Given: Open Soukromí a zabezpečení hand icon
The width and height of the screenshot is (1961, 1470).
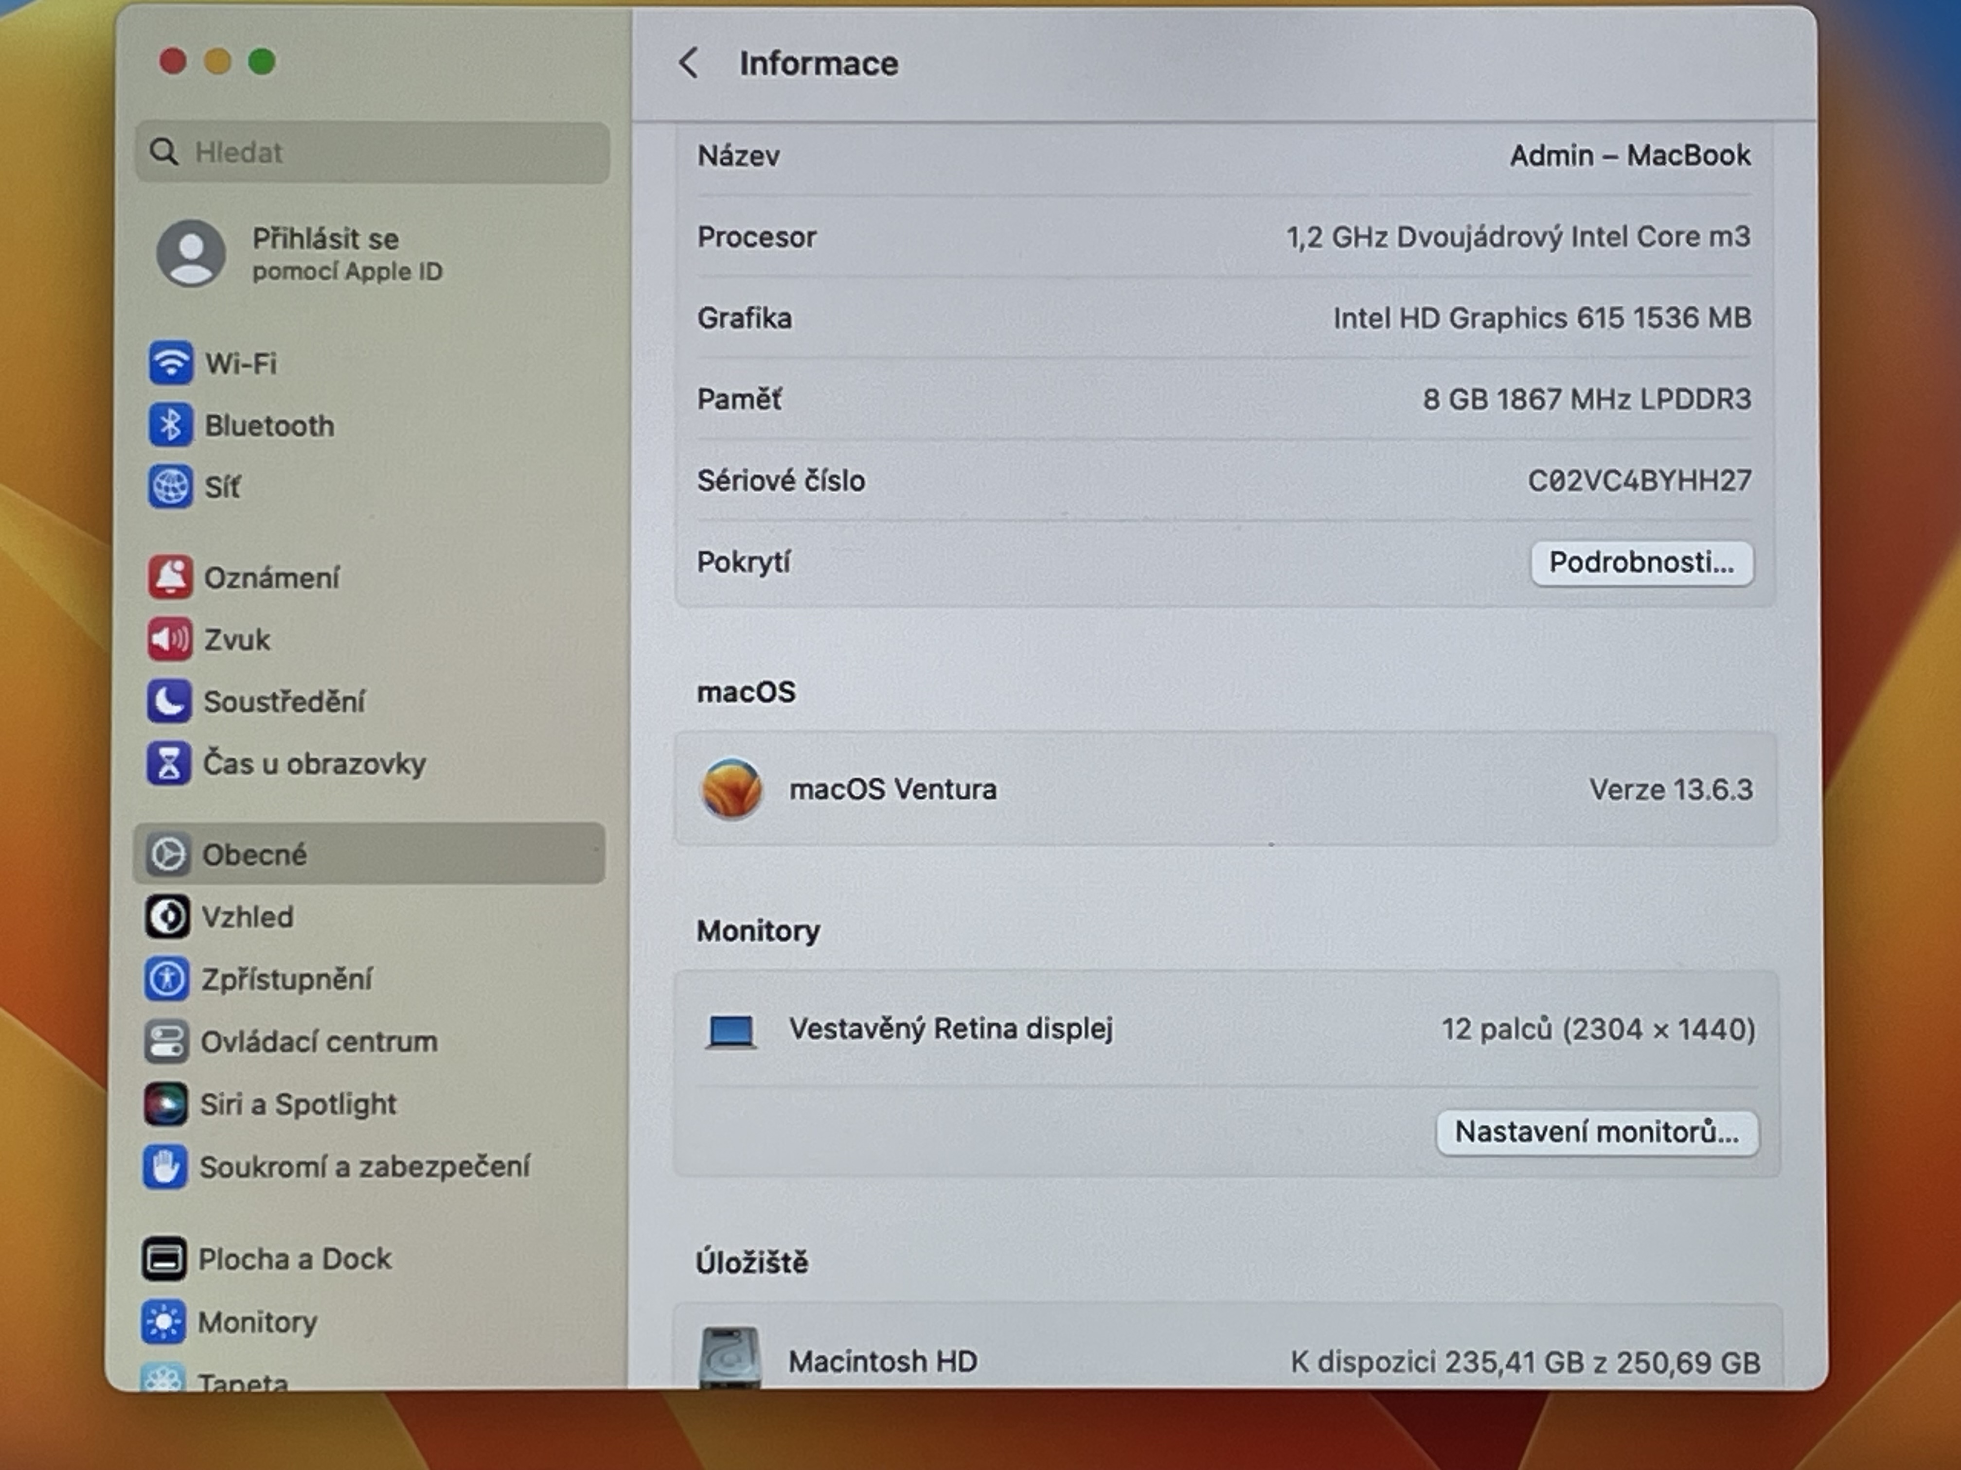Looking at the screenshot, I should 165,1167.
